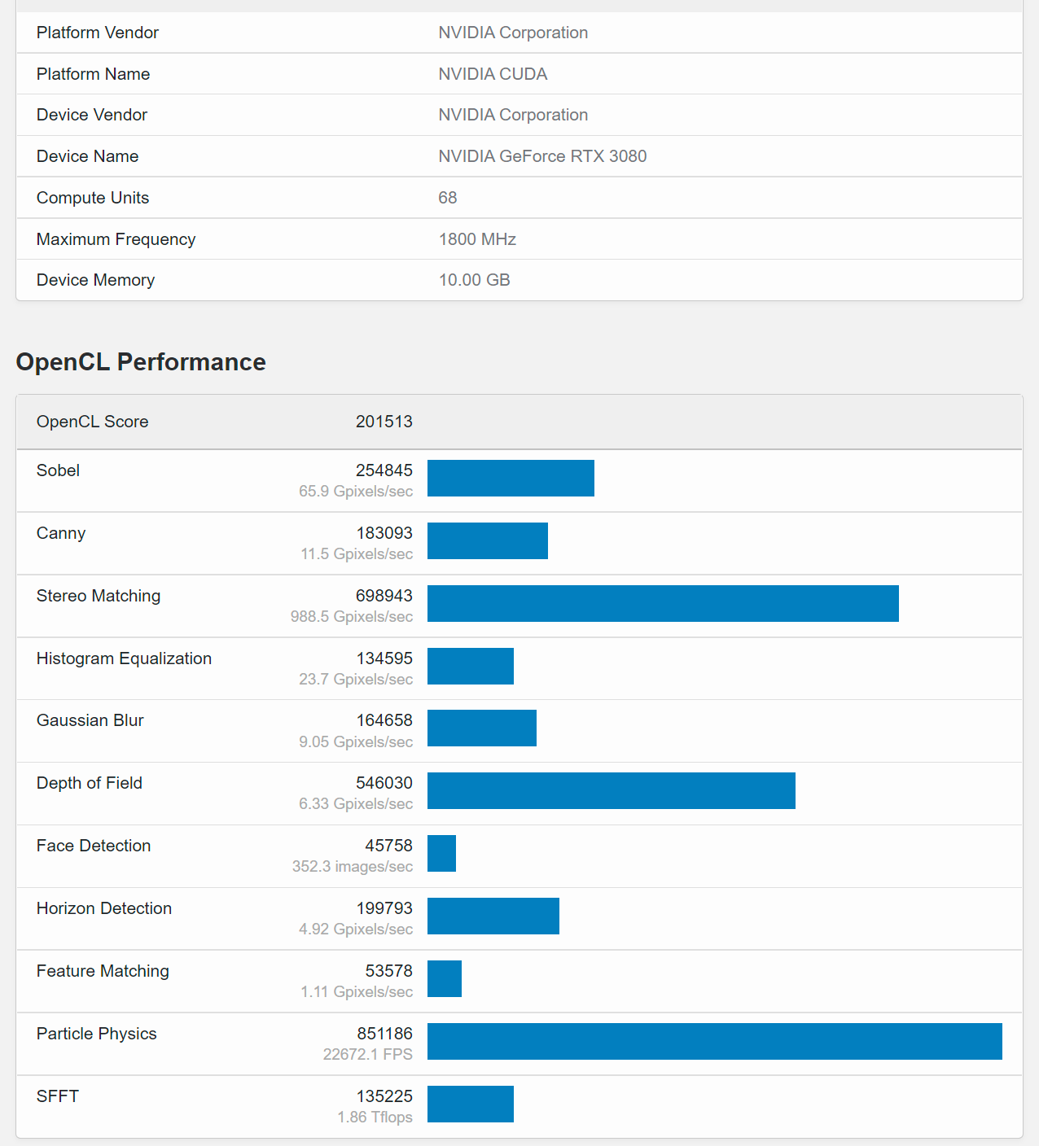Click the 'Platform Name' label
The image size is (1039, 1146).
click(93, 74)
